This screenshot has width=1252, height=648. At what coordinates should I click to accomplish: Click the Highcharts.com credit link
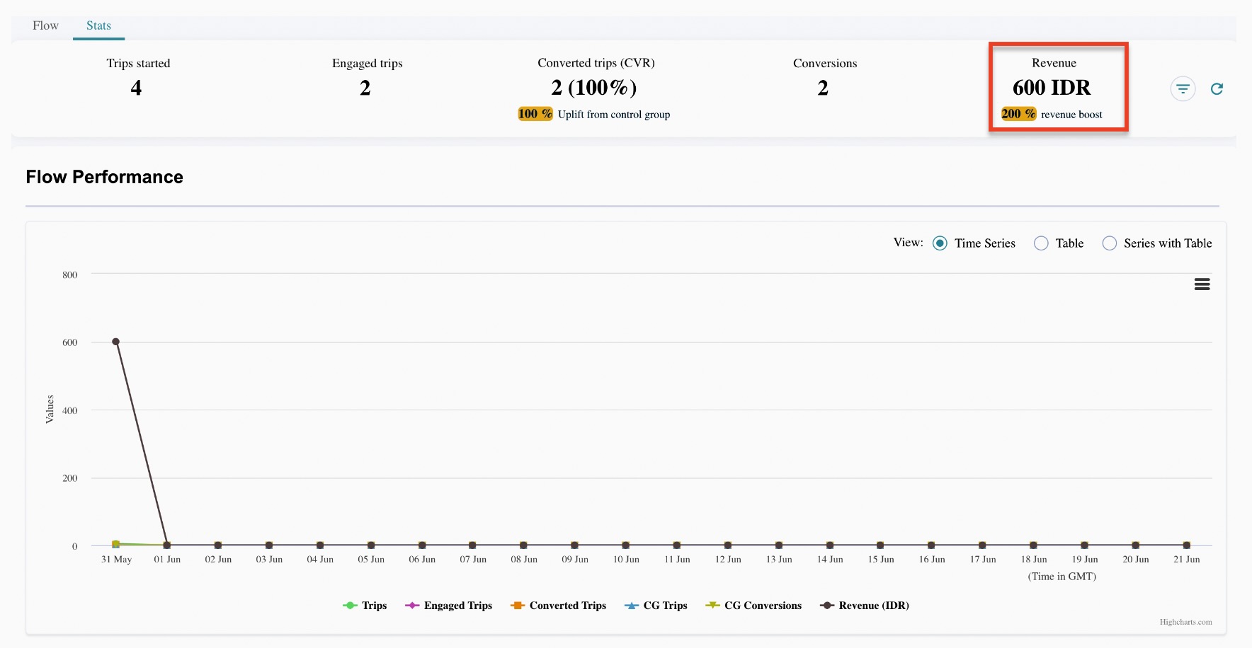pos(1185,623)
